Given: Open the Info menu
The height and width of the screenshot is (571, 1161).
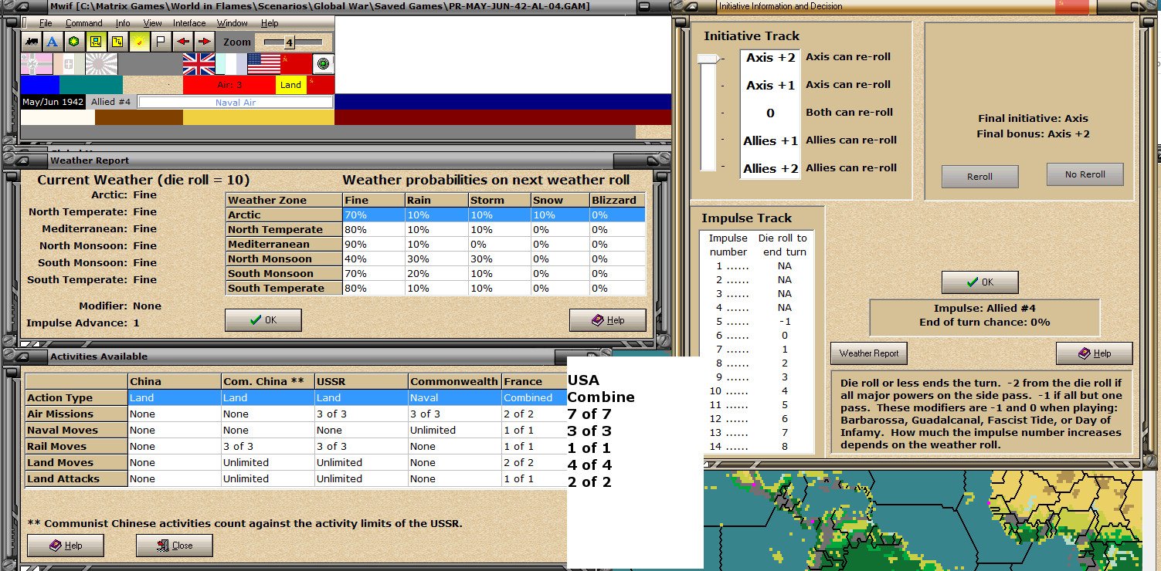Looking at the screenshot, I should click(123, 23).
